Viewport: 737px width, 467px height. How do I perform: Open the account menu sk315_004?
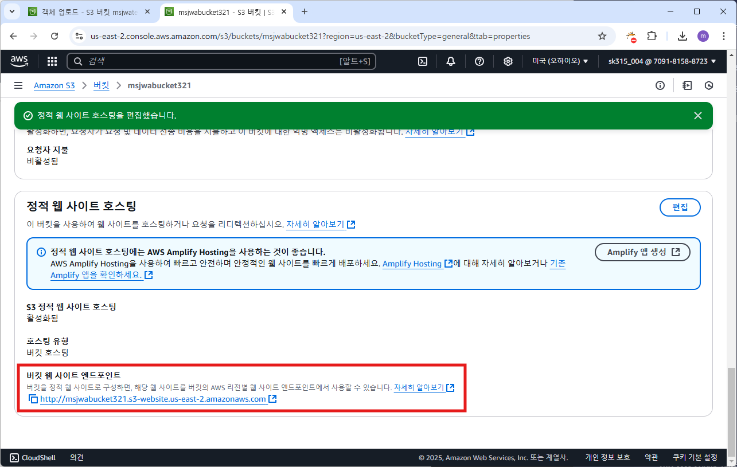[662, 61]
